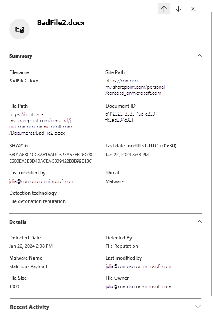The height and width of the screenshot is (314, 213).
Task: Select the Document ID value
Action: [131, 117]
